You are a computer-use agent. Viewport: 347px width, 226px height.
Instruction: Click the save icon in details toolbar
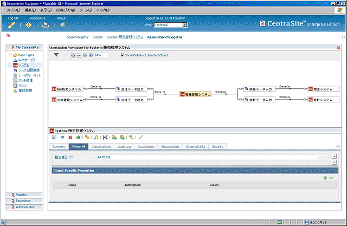[x=54, y=138]
